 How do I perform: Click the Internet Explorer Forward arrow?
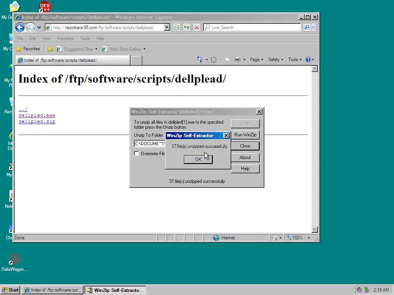point(31,27)
